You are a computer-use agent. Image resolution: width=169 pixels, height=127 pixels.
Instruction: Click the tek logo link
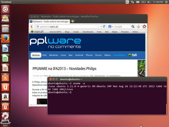pos(132,55)
